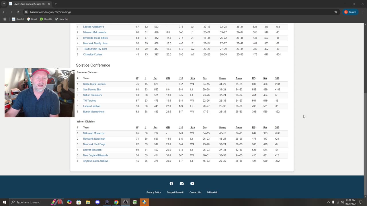Click the L10 header in Winter Division

click(181, 128)
